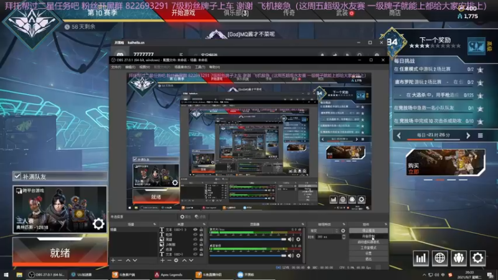Remove selected source with minus button
Screen dimensions: 498x280
[169, 260]
